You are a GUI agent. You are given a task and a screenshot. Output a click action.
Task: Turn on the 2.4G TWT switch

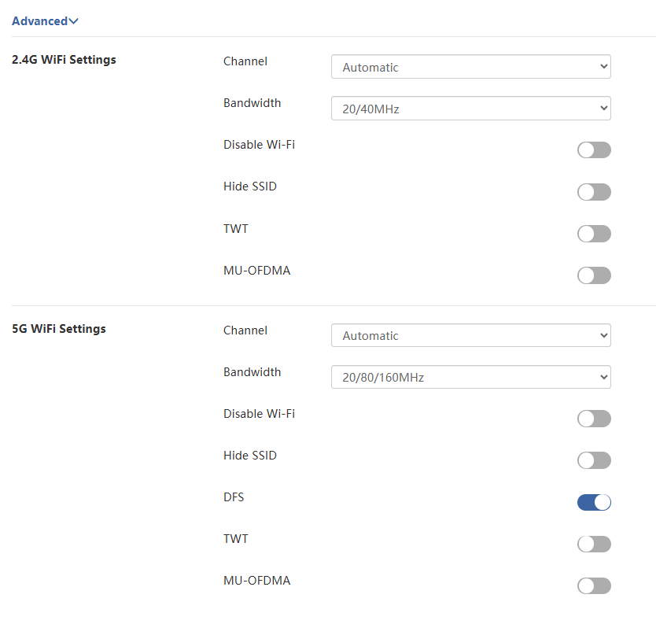(x=594, y=234)
